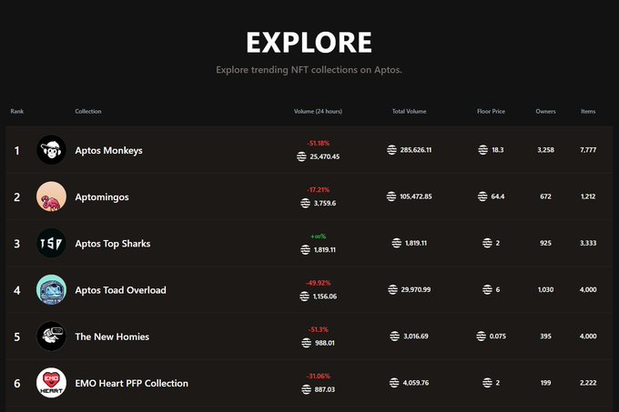Click the 7,777 items value
Image resolution: width=619 pixels, height=412 pixels.
pyautogui.click(x=588, y=150)
